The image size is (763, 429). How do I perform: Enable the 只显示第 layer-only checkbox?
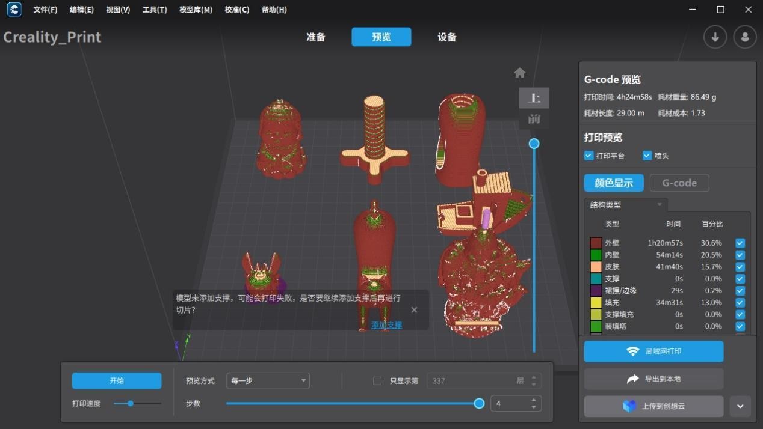(x=377, y=381)
